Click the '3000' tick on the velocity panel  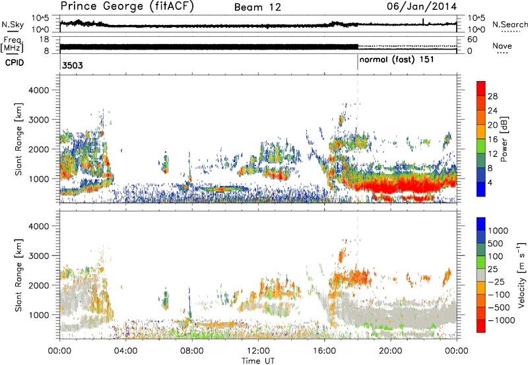[x=39, y=256]
